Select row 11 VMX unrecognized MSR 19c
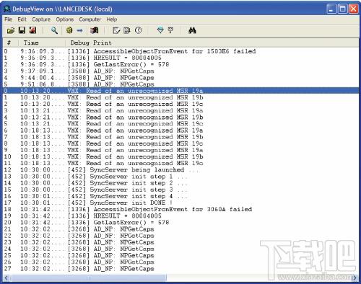The image size is (361, 284). point(180,164)
